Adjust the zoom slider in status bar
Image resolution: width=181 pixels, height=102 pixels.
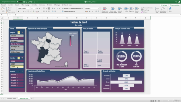[168, 101]
